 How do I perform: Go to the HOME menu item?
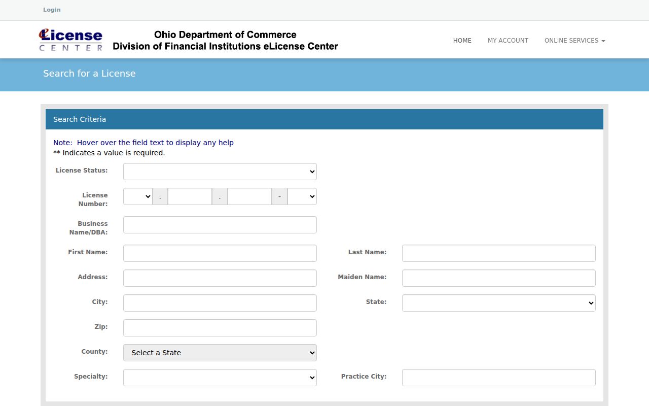coord(462,41)
